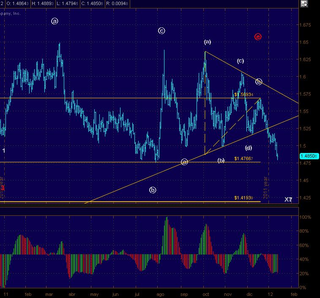This screenshot has width=320, height=298.
Task: Click the close value C: 1.48506
Action: pos(92,3)
